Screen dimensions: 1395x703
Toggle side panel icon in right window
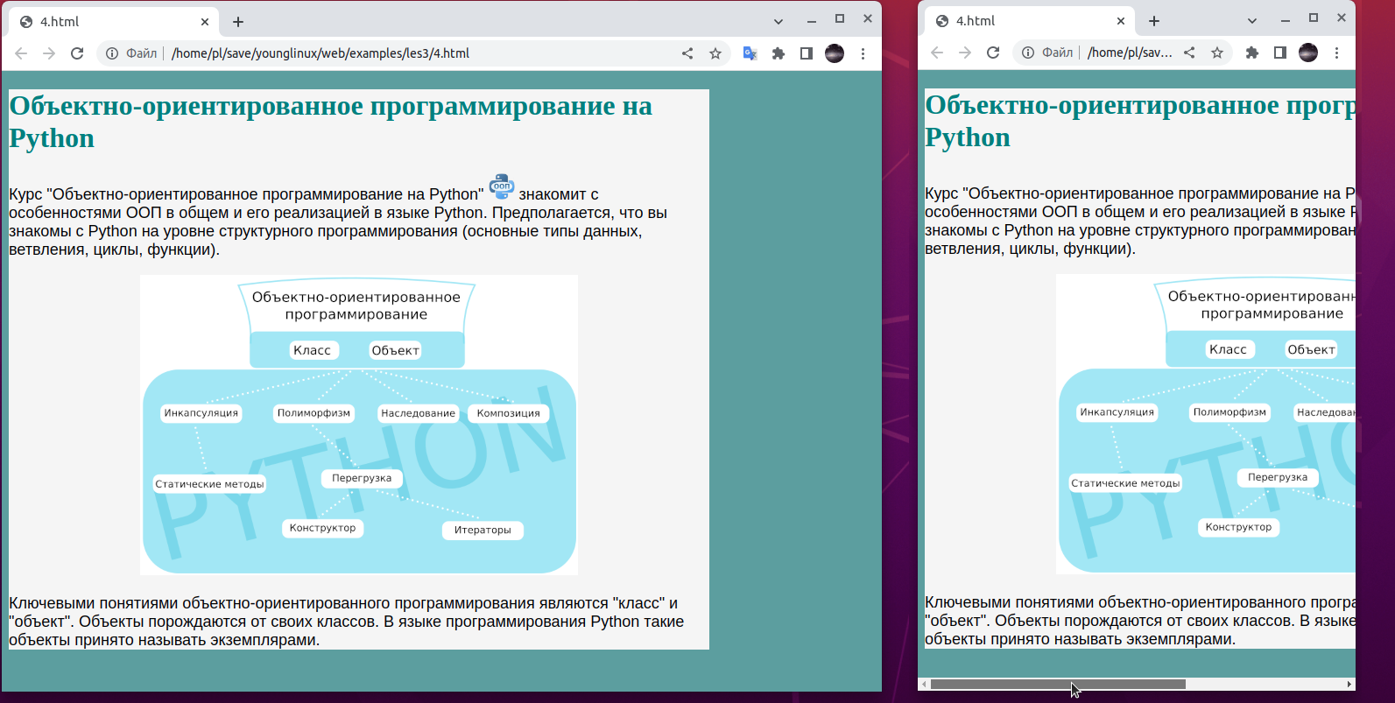click(x=1280, y=53)
